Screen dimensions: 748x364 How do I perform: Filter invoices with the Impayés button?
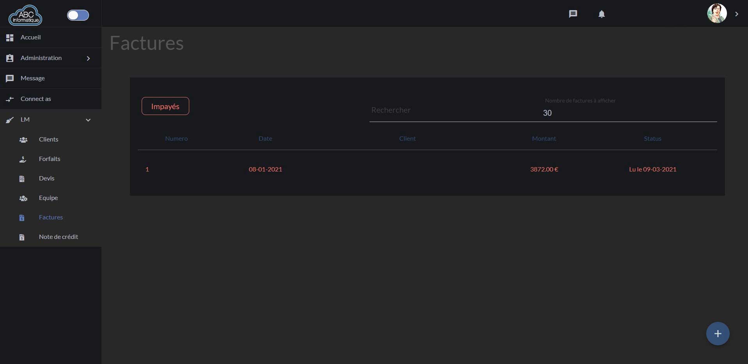point(165,106)
